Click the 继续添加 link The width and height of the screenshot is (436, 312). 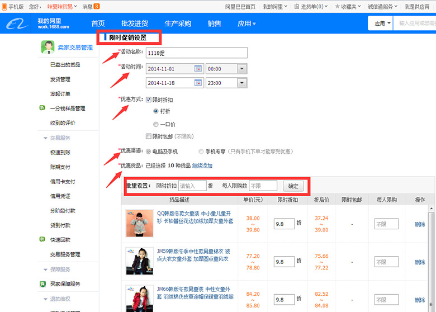[x=202, y=166]
